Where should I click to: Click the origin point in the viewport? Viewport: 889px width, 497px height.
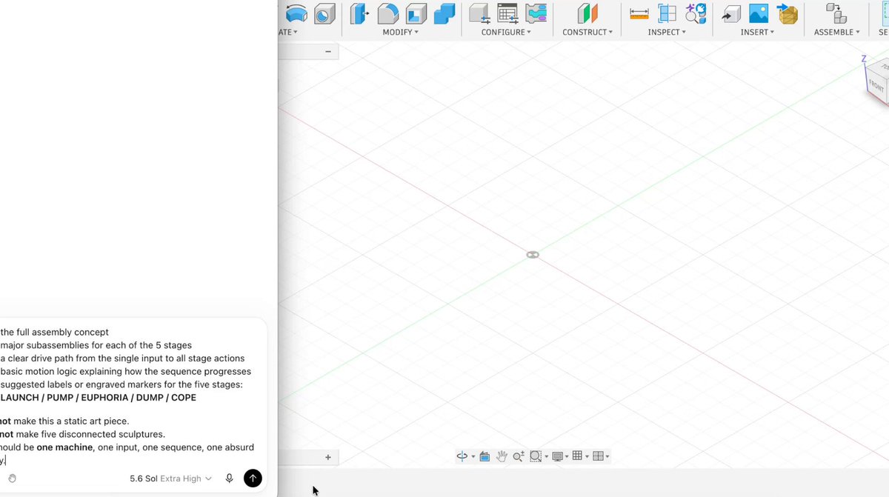point(533,255)
